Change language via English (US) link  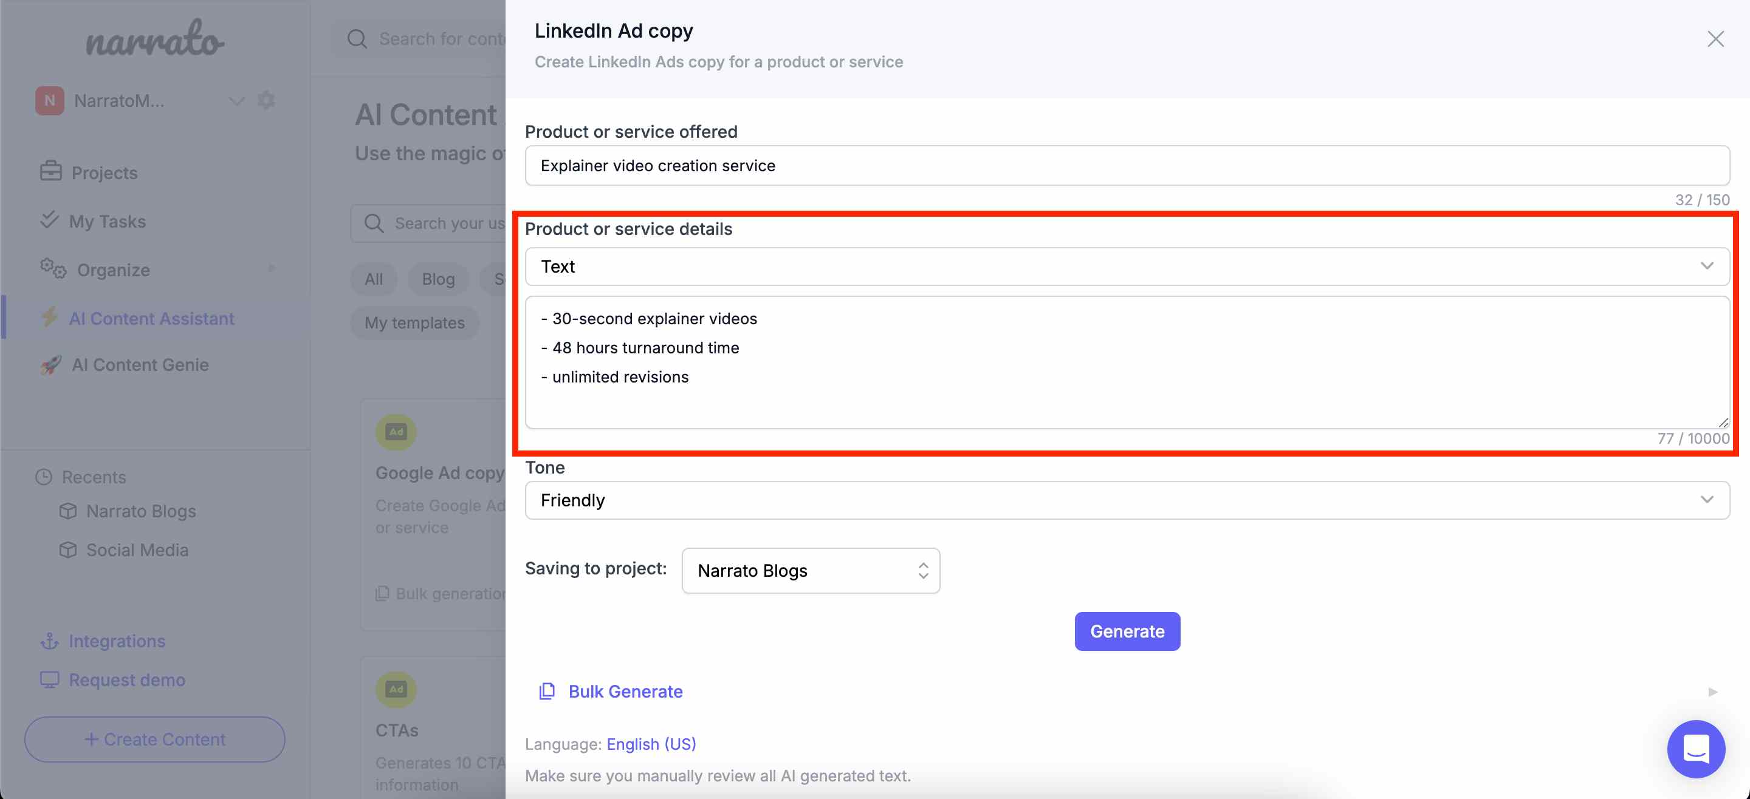[x=651, y=744]
